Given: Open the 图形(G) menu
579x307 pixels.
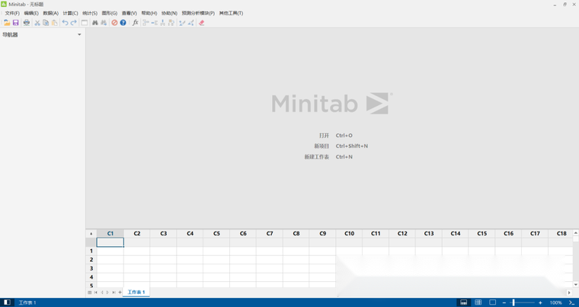Looking at the screenshot, I should tap(109, 13).
